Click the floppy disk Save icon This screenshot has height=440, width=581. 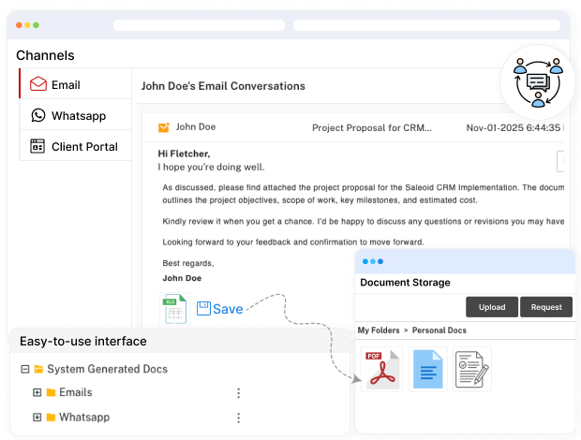tap(203, 308)
